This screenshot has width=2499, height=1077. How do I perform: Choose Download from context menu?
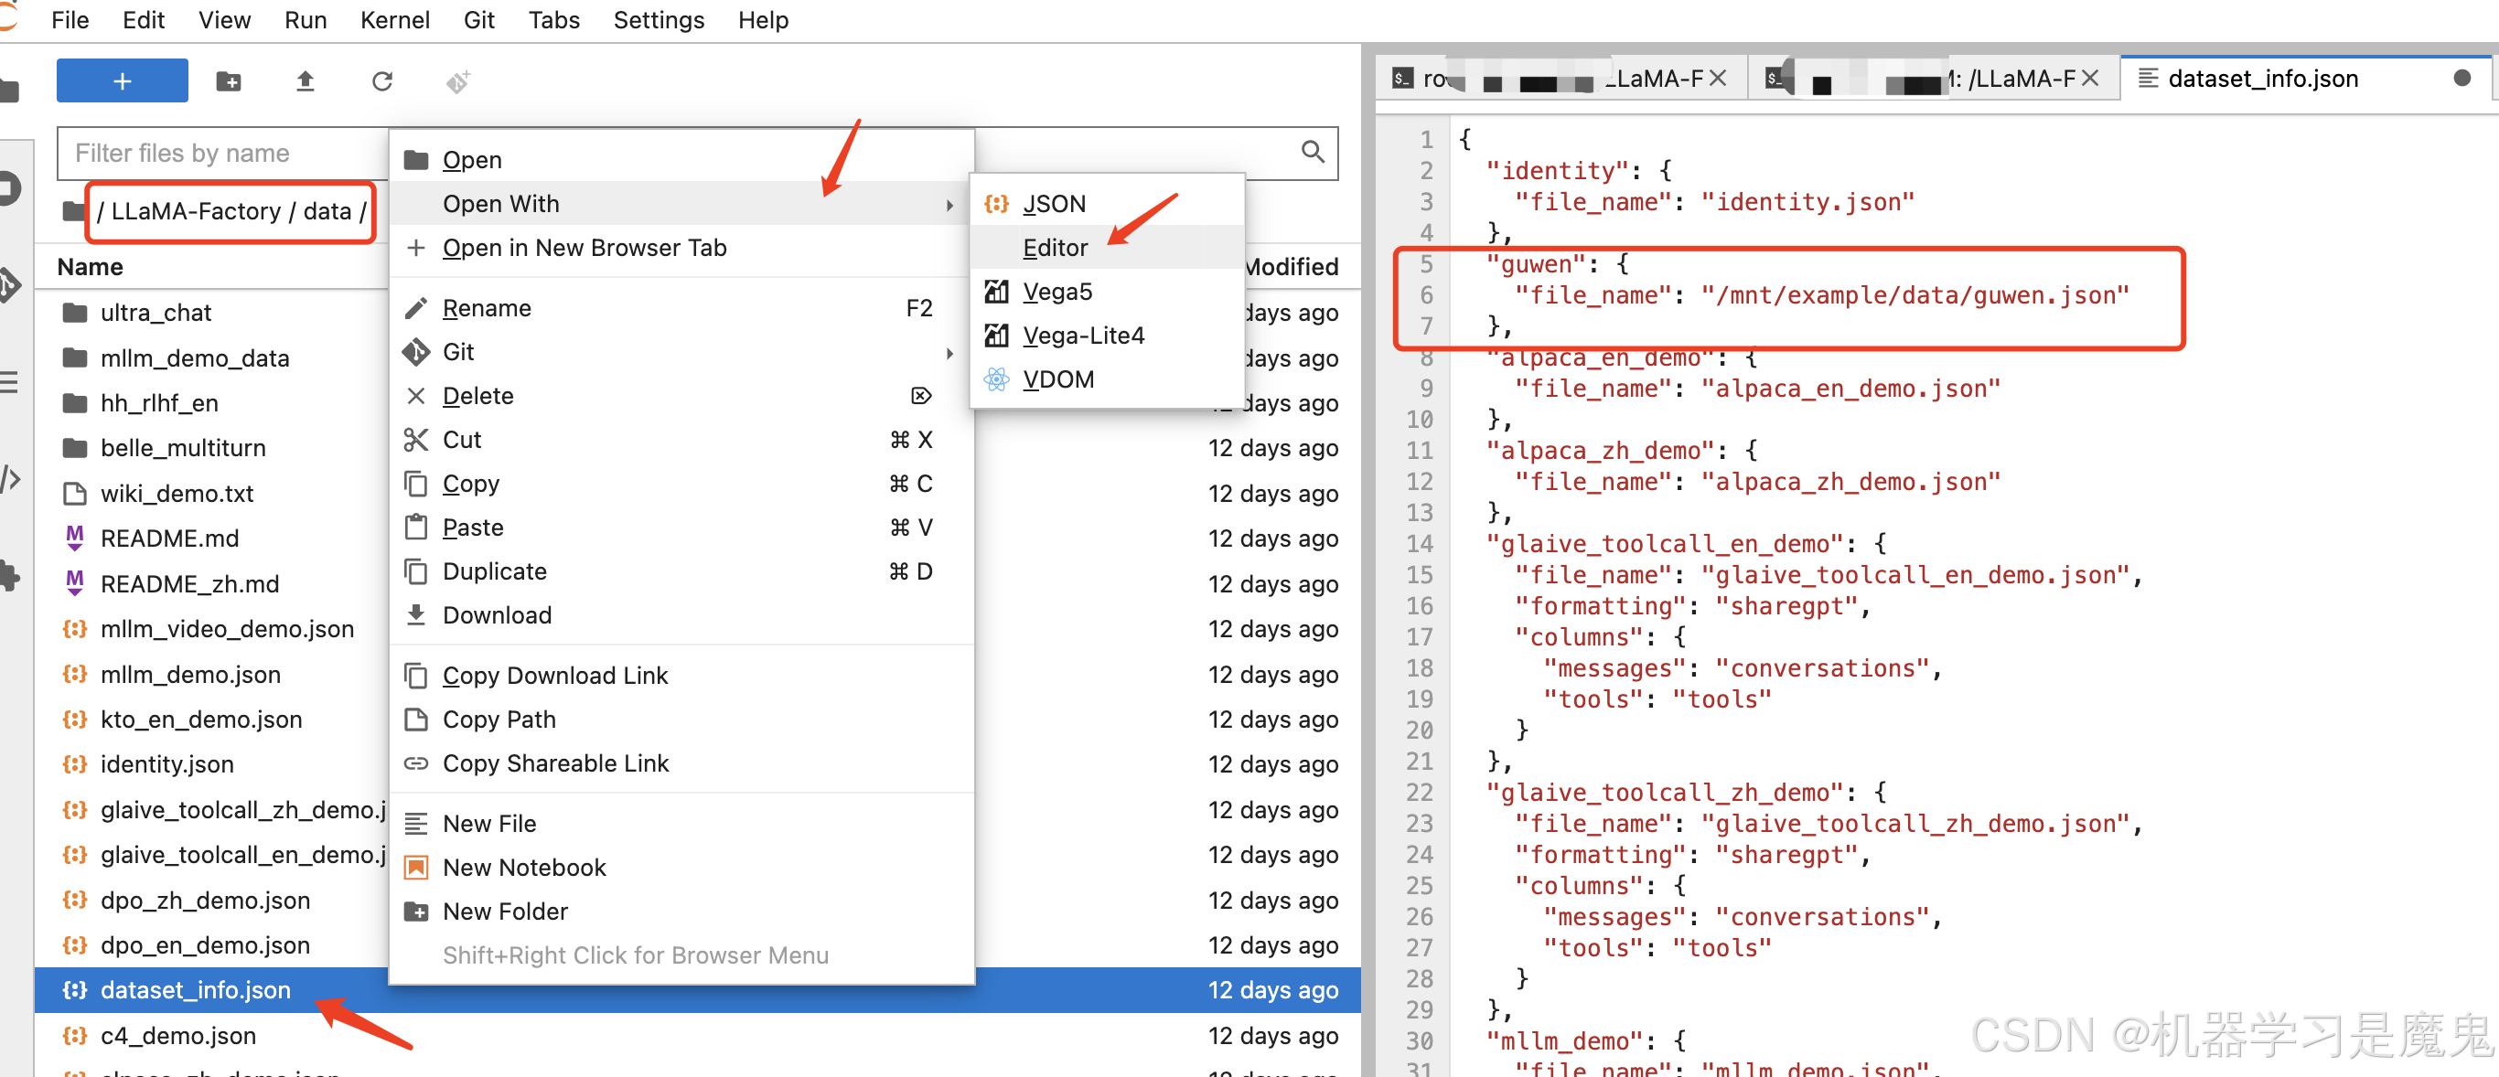coord(681,615)
